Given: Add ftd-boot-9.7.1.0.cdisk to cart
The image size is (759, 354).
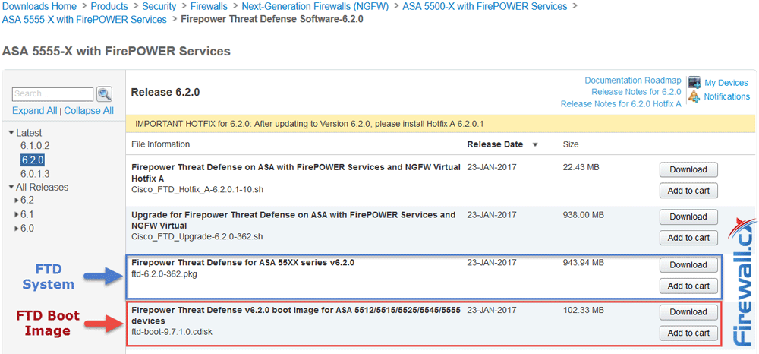Looking at the screenshot, I should (x=688, y=333).
